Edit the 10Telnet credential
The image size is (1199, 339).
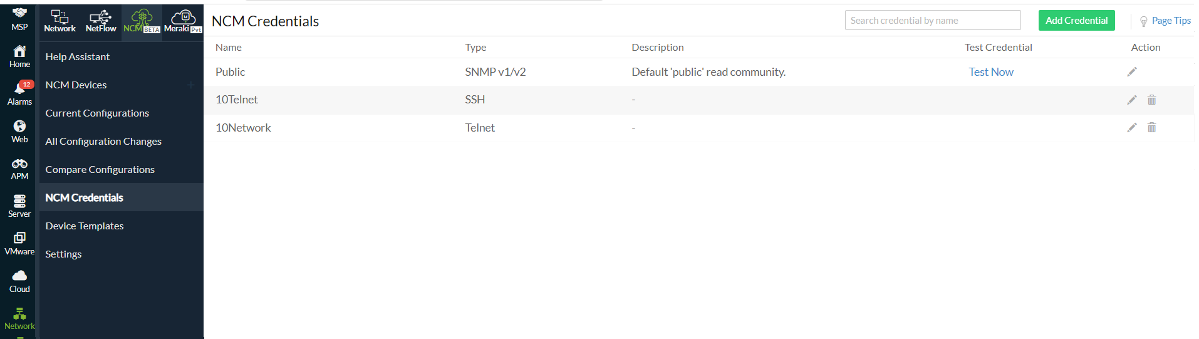pos(1131,100)
